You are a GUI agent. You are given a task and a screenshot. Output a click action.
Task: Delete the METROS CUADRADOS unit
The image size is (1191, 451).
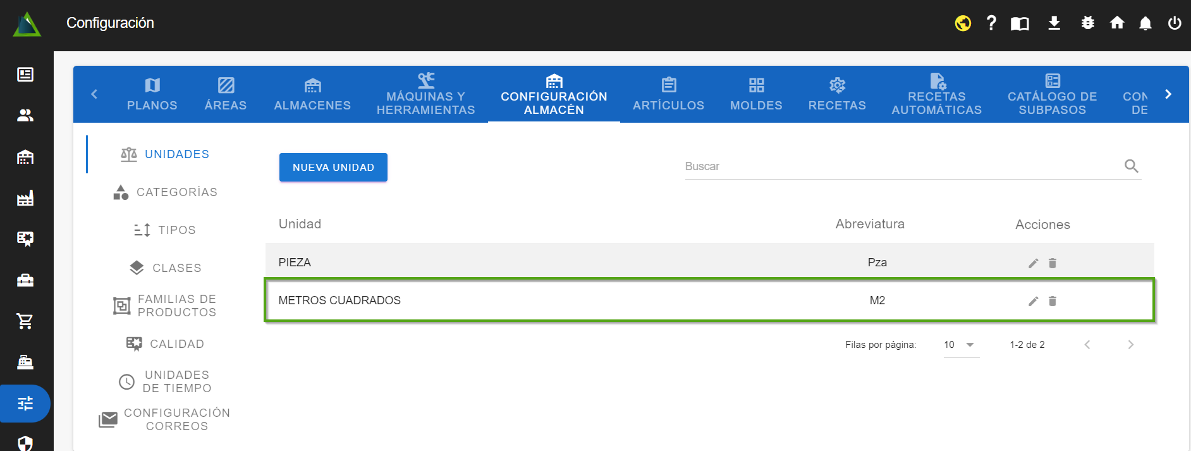(1053, 301)
